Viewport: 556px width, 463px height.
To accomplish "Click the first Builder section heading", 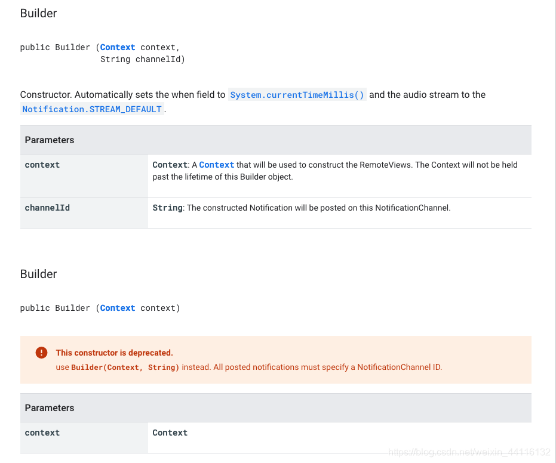I will 39,13.
